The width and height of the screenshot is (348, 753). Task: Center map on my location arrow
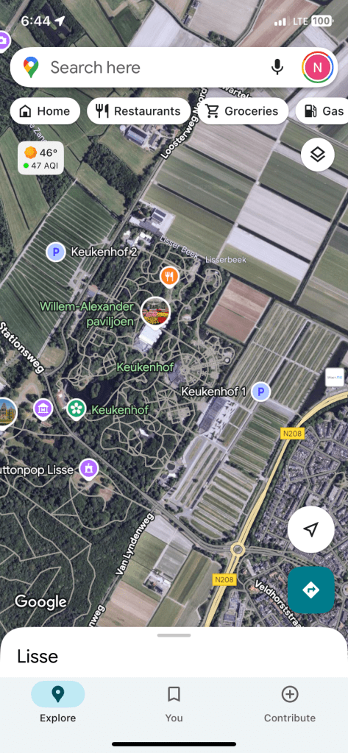coord(310,529)
